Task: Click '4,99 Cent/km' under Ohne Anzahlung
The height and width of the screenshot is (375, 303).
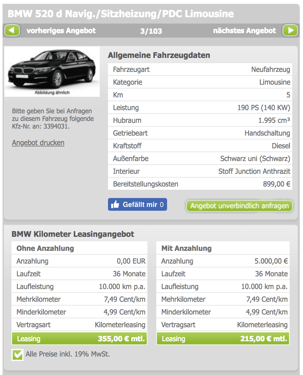Action: [124, 312]
